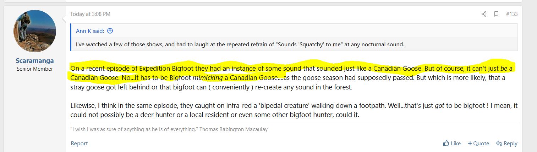Viewport: 537px width, 152px height.
Task: Click Thomas Babington Macaulay in the signature
Action: click(x=234, y=129)
